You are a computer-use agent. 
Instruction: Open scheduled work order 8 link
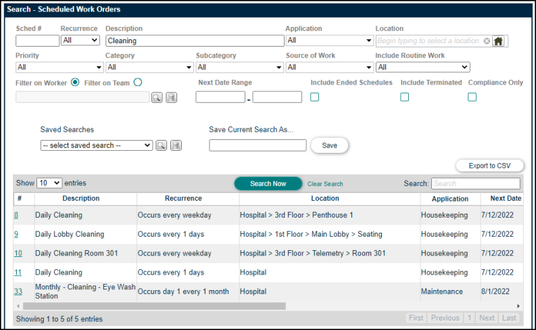[x=16, y=215]
